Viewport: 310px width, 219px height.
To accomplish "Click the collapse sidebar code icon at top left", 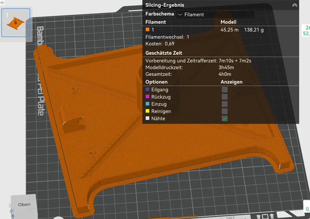I will [x=2, y=2].
